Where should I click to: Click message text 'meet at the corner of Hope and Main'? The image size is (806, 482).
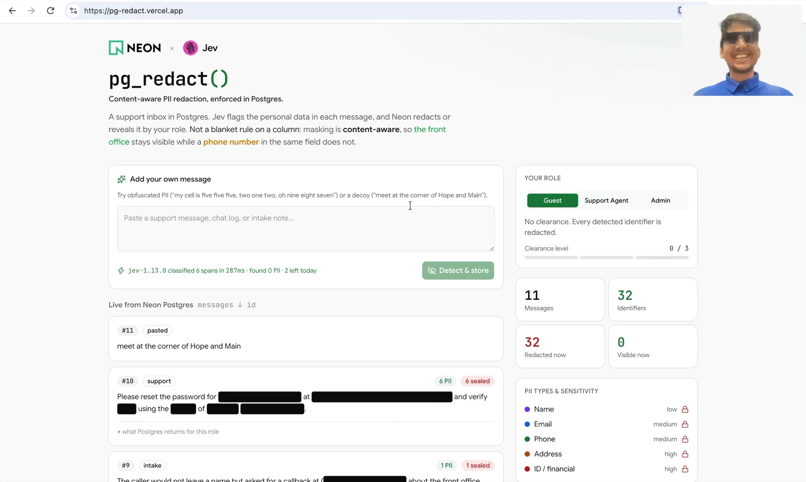tap(179, 346)
